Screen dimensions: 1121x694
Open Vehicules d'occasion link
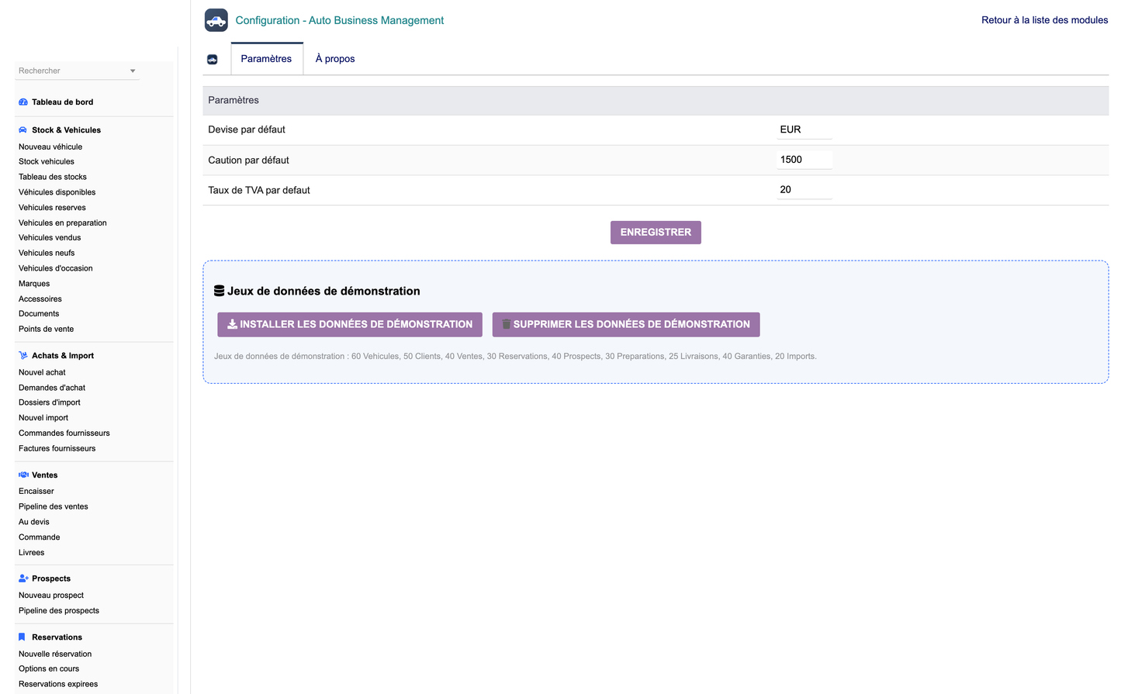click(x=56, y=268)
